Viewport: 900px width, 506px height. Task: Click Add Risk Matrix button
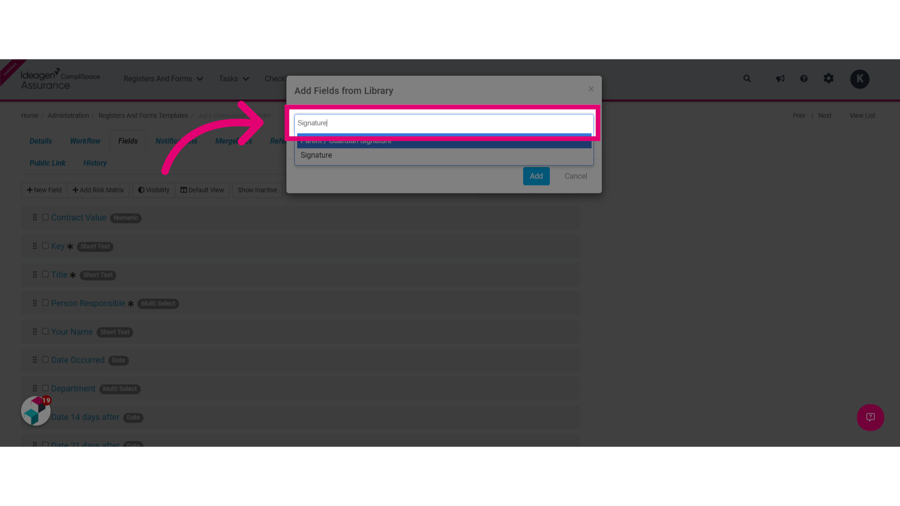[98, 190]
